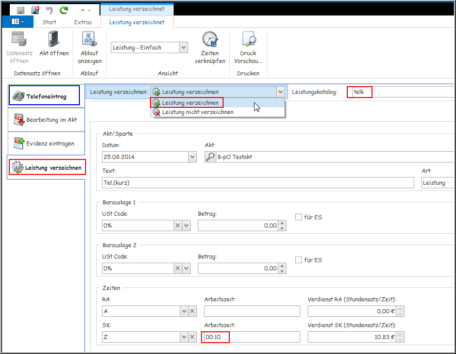Go to Evidenz eintragen section
Image resolution: width=456 pixels, height=354 pixels.
point(46,143)
